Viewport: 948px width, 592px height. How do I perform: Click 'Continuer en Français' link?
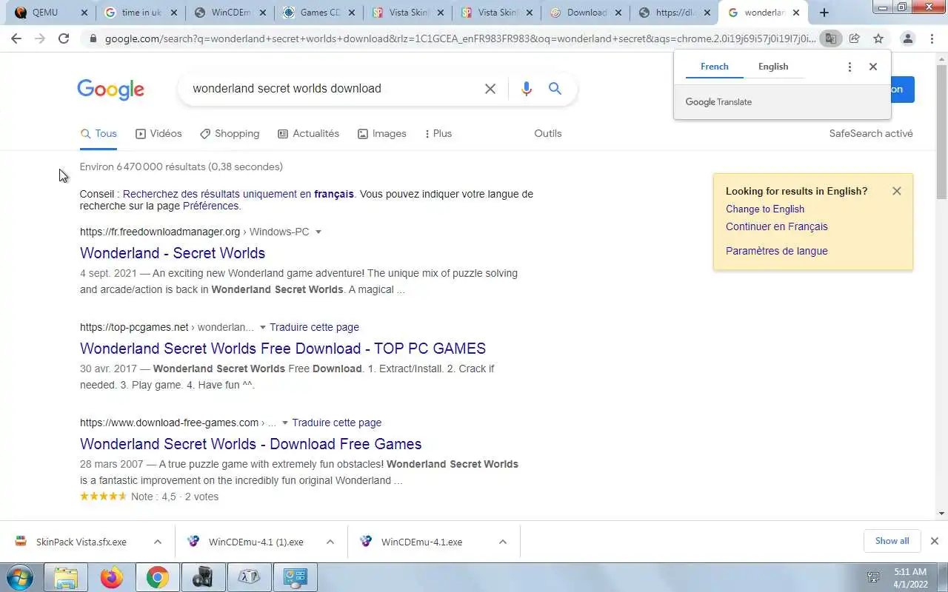pyautogui.click(x=777, y=226)
